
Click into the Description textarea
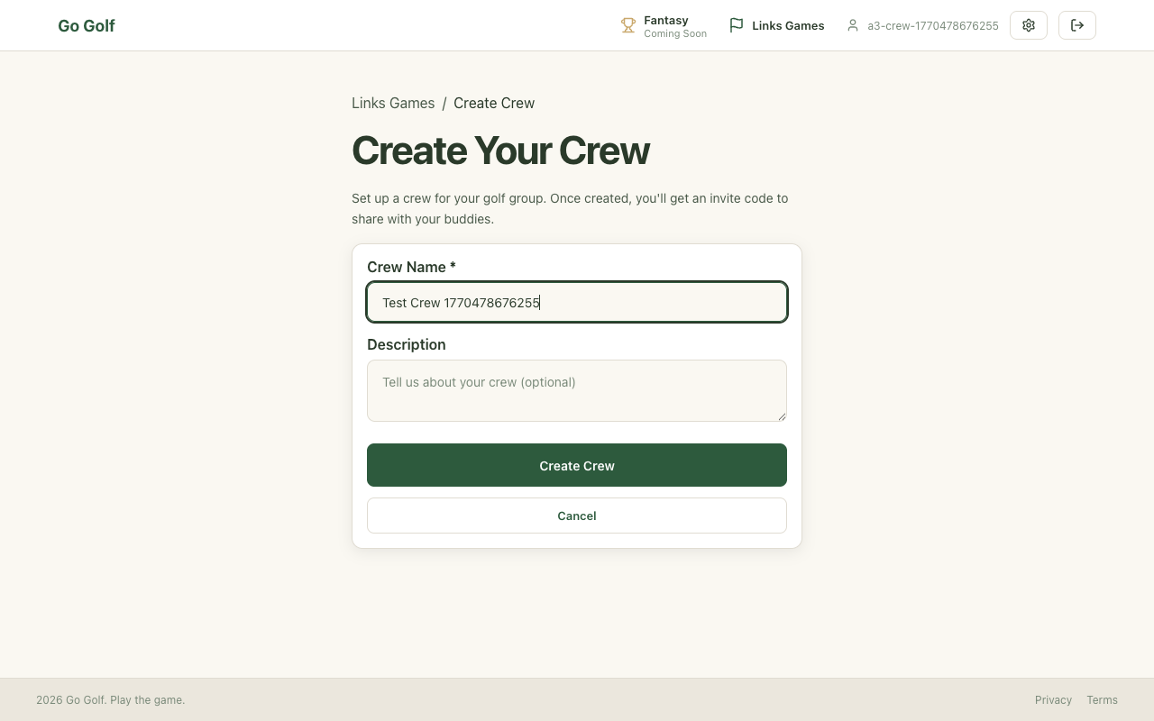[x=577, y=390]
